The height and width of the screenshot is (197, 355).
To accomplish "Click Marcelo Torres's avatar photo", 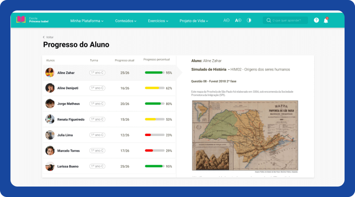I will 50,150.
